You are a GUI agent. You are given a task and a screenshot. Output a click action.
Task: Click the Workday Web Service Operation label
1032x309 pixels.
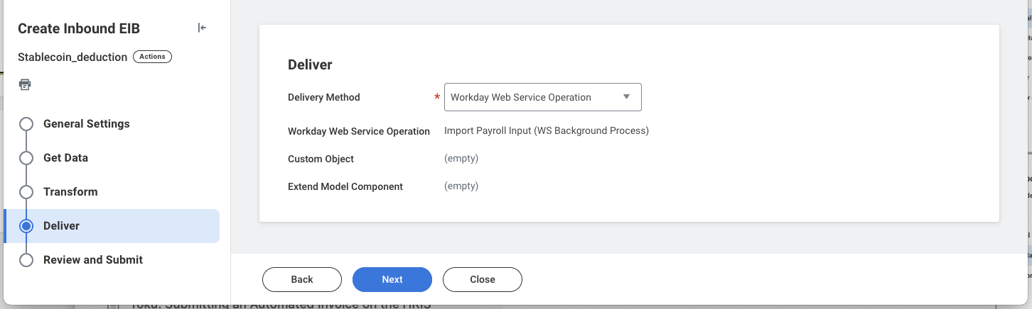coord(359,131)
